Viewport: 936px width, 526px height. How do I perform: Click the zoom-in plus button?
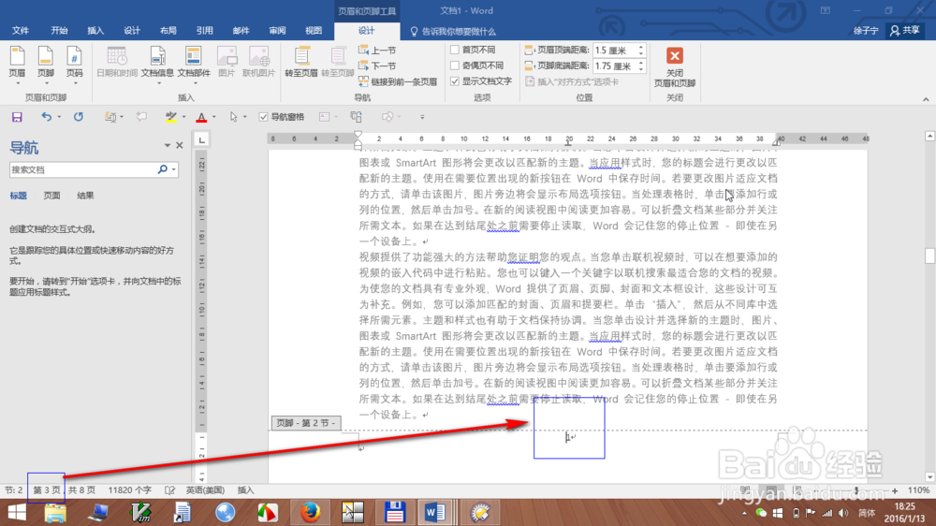click(x=894, y=490)
